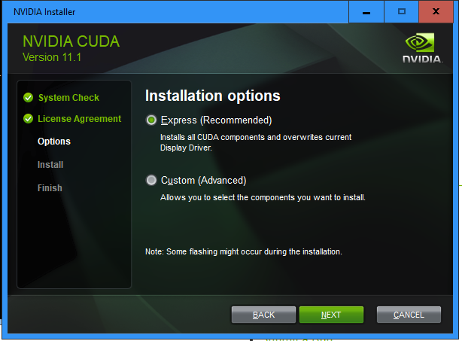Viewport: 462px width, 341px height.
Task: Select the Options step in sidebar
Action: point(54,142)
